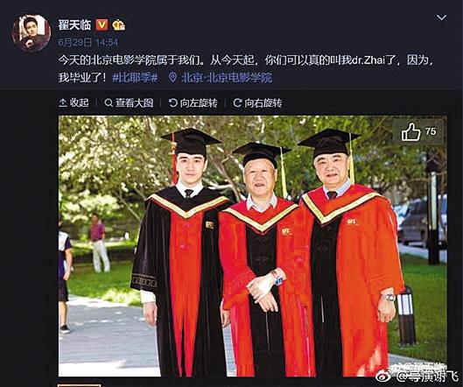The height and width of the screenshot is (387, 463).
Task: Click the magnifier icon beside 查看大图
Action: coord(109,102)
